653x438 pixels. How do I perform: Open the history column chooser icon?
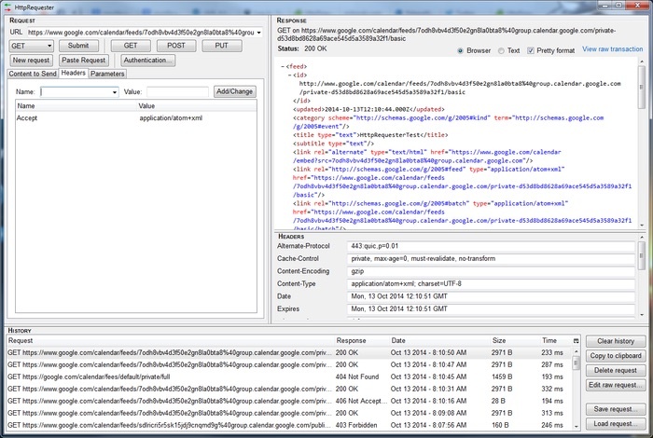576,341
